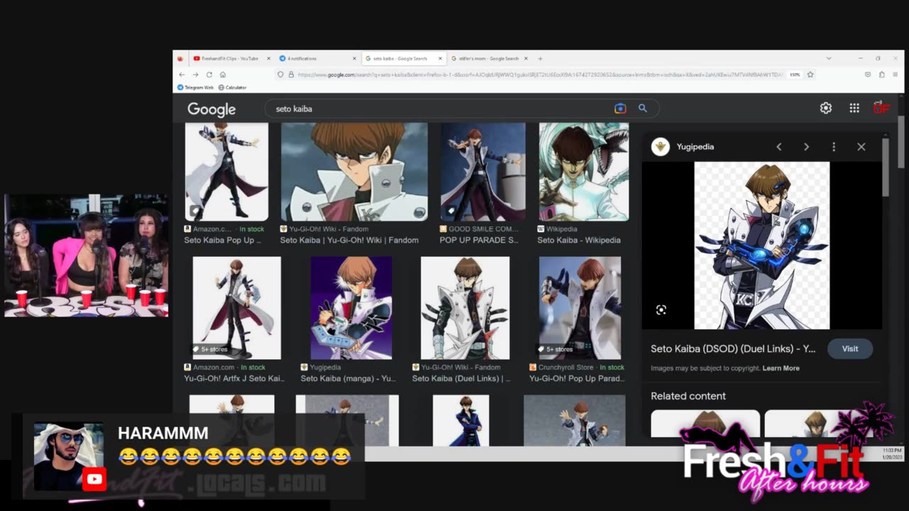Open Google quick settings gear
Screen dimensions: 909x511
pyautogui.click(x=825, y=108)
